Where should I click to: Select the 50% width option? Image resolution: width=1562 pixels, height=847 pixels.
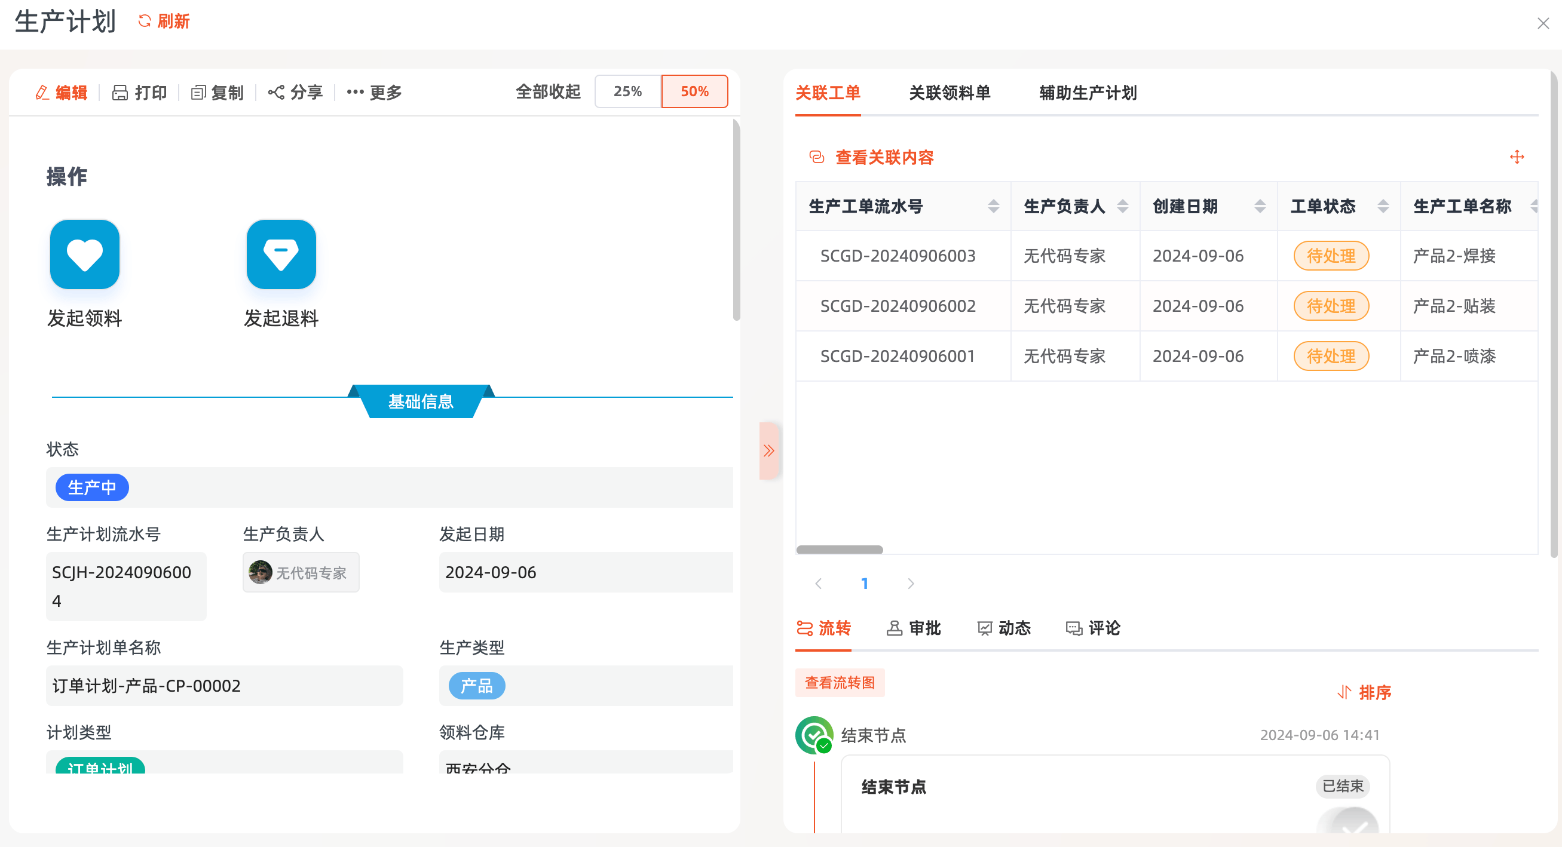(x=694, y=91)
